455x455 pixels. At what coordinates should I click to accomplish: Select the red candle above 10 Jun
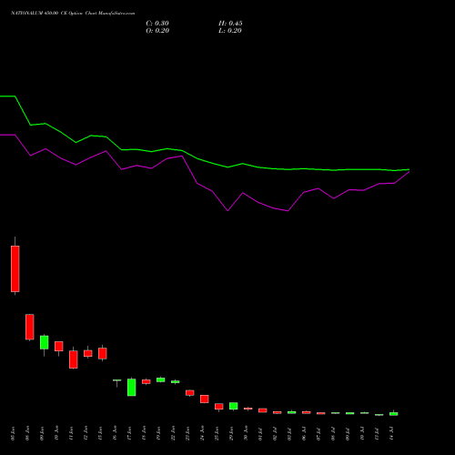(59, 347)
